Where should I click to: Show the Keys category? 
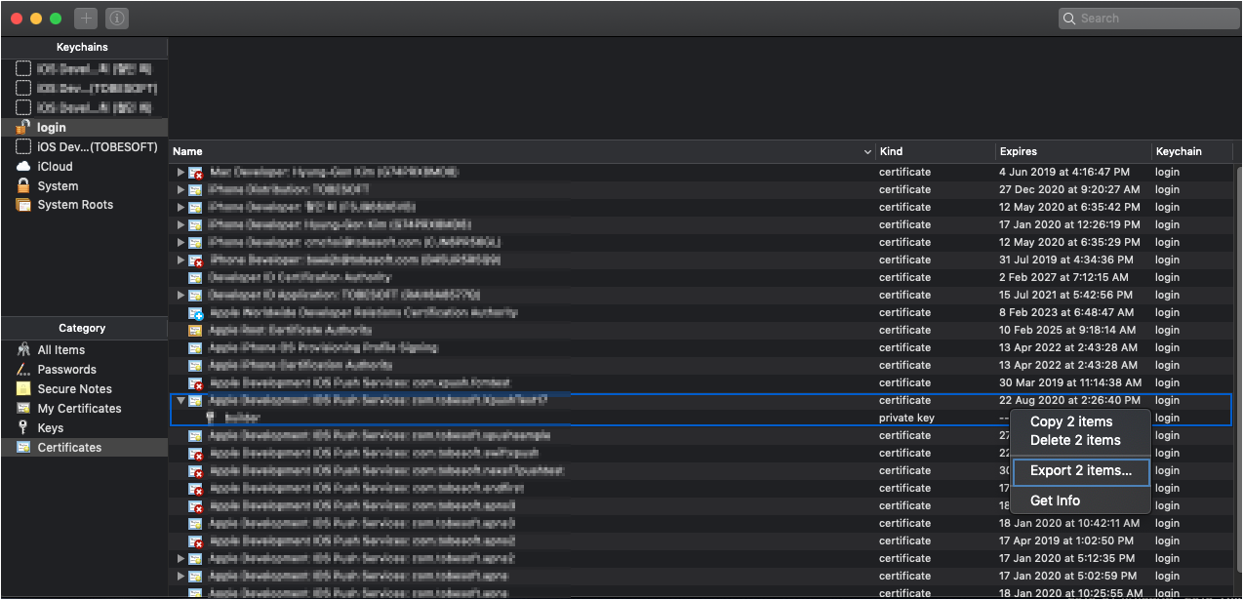pos(50,427)
